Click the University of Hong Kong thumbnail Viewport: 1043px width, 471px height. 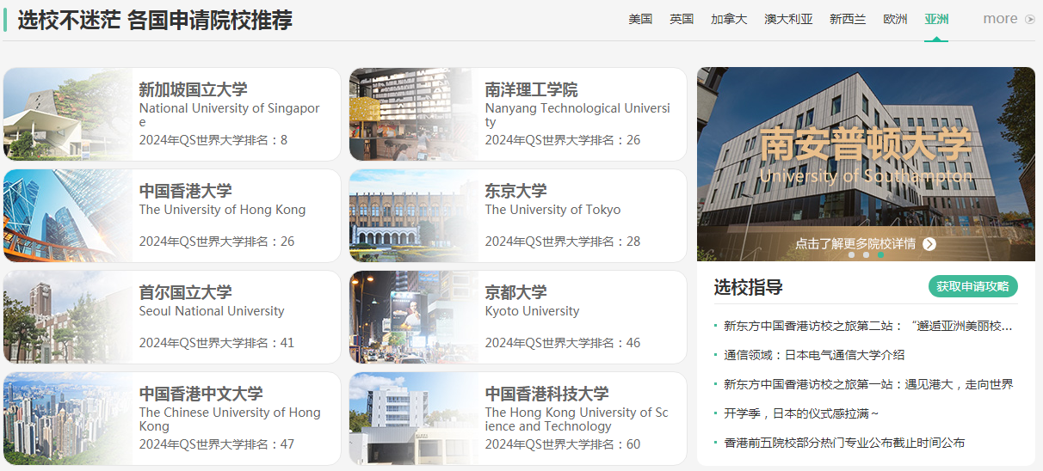coord(68,216)
